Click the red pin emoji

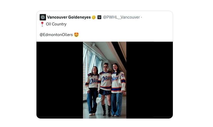[x=42, y=24]
